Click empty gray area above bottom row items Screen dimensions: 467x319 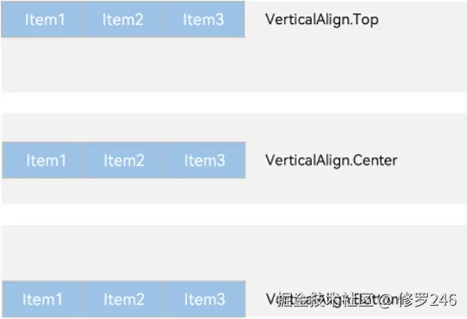(123, 253)
